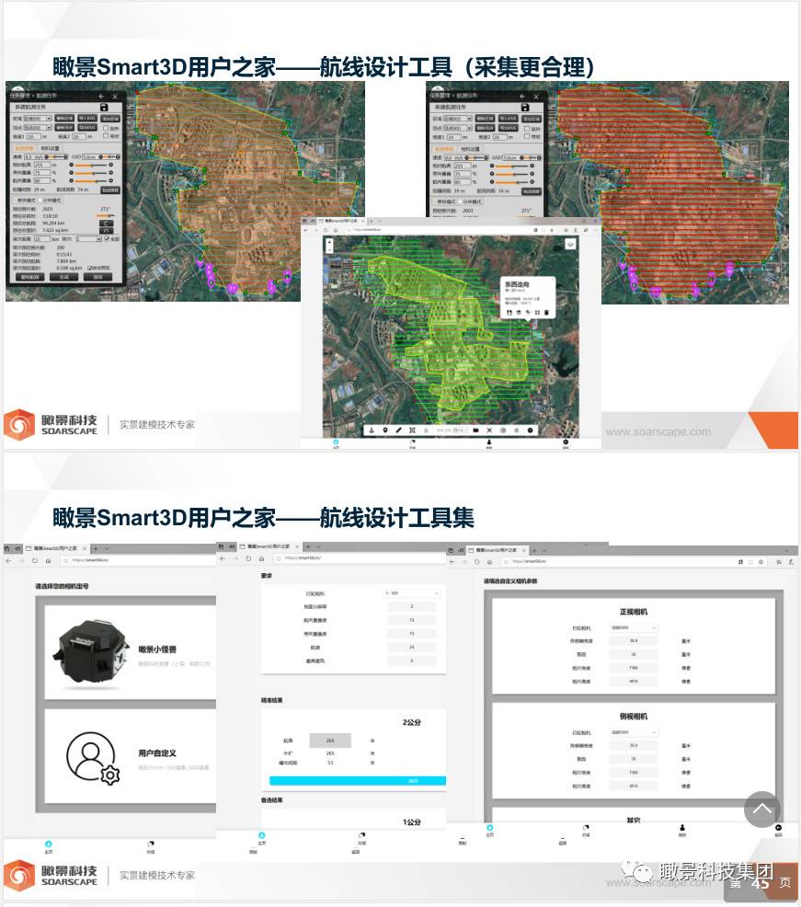
Task: Open the dropdown below 区域 in left task panel
Action: coord(38,128)
